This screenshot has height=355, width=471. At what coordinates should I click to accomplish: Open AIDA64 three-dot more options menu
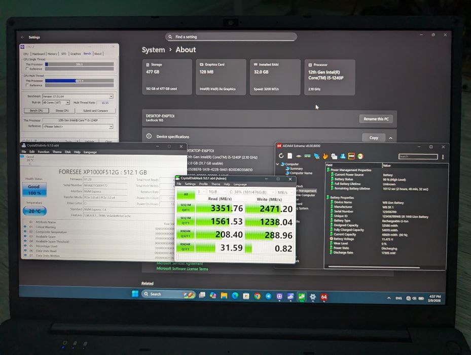[x=443, y=157]
